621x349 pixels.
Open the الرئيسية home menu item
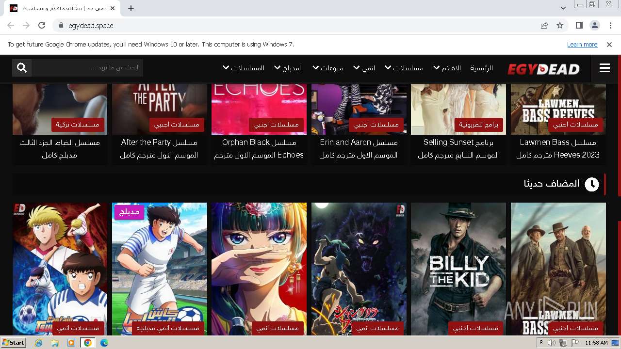click(481, 68)
